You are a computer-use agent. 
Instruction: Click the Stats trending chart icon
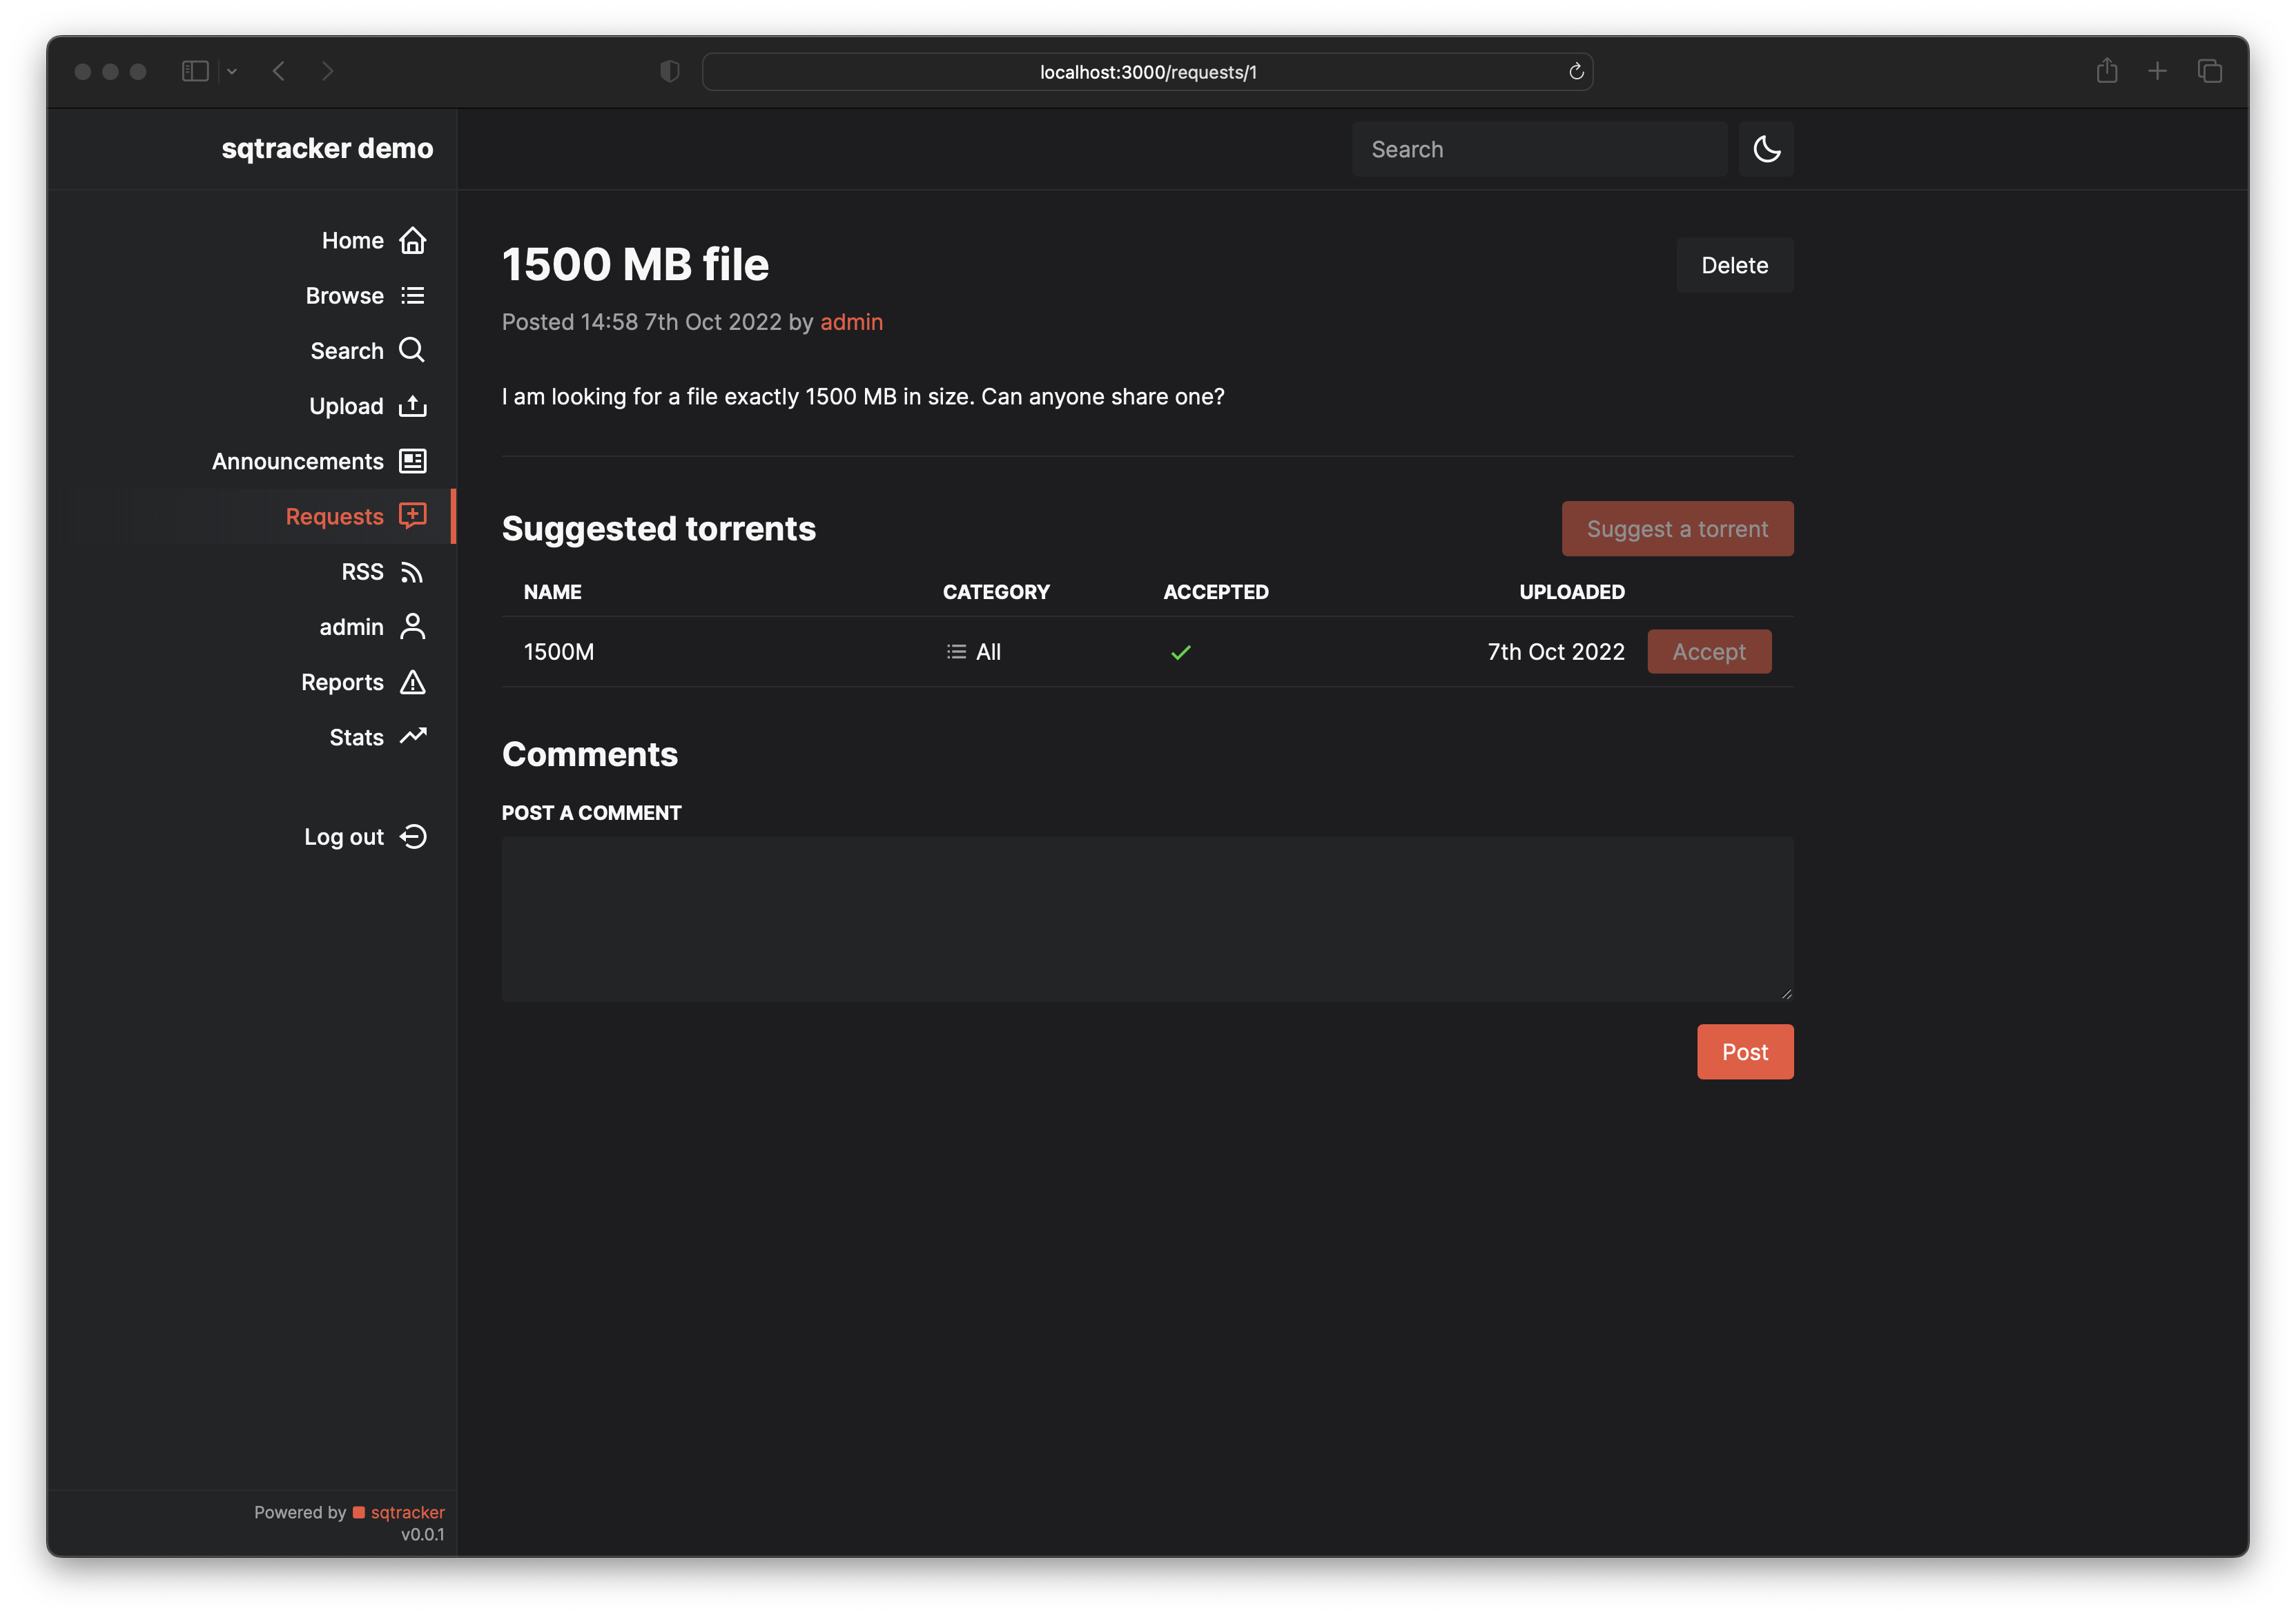coord(412,737)
